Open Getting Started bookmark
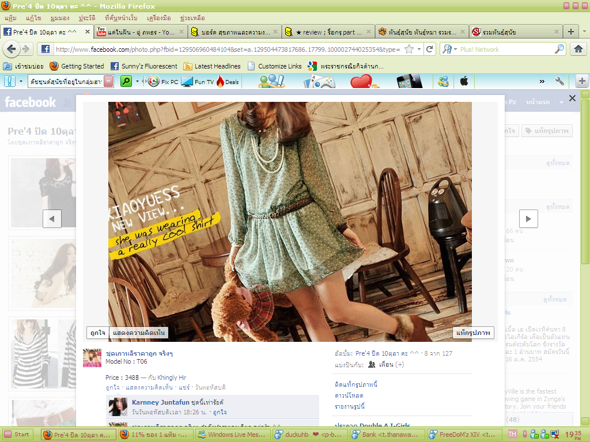The image size is (590, 442). click(x=77, y=66)
